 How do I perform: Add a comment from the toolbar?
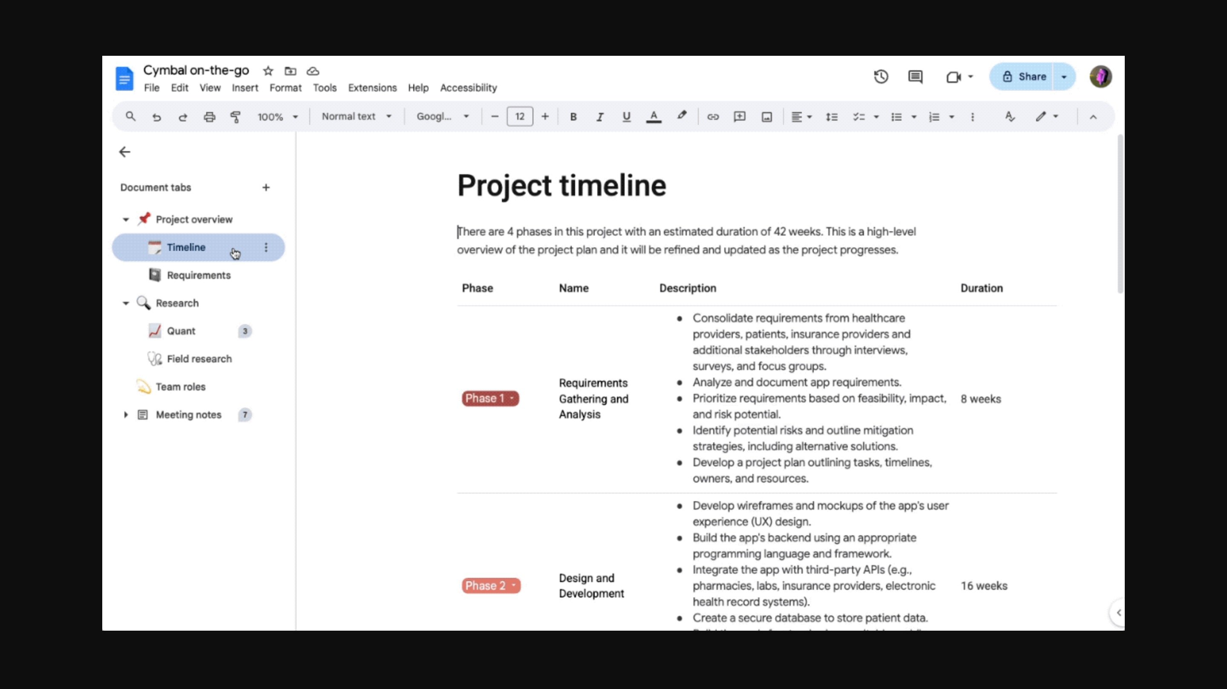[739, 117]
